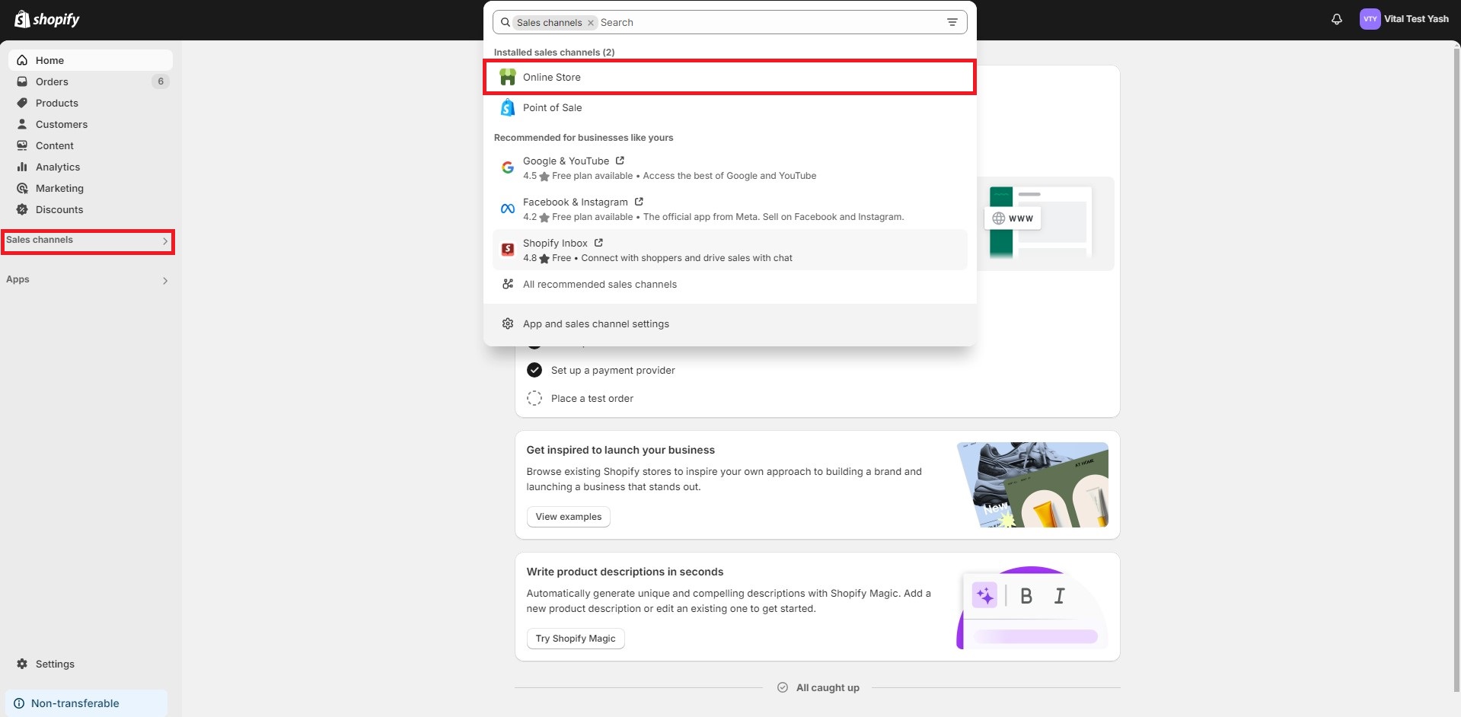Select Point of Sale channel
This screenshot has height=717, width=1461.
pos(729,107)
